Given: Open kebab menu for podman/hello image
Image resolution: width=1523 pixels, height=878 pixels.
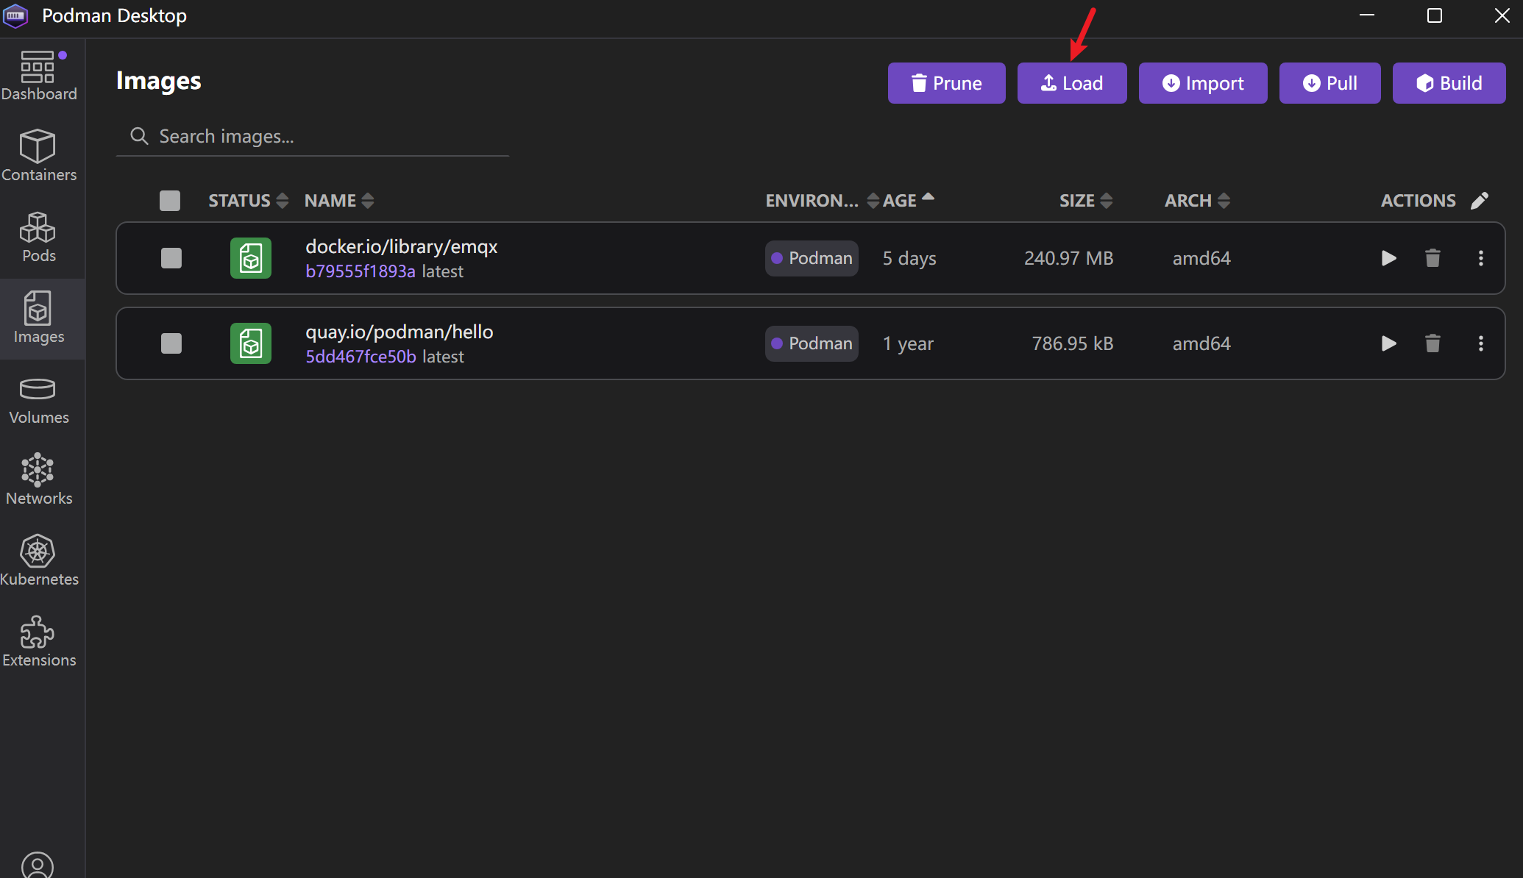Looking at the screenshot, I should pos(1480,343).
